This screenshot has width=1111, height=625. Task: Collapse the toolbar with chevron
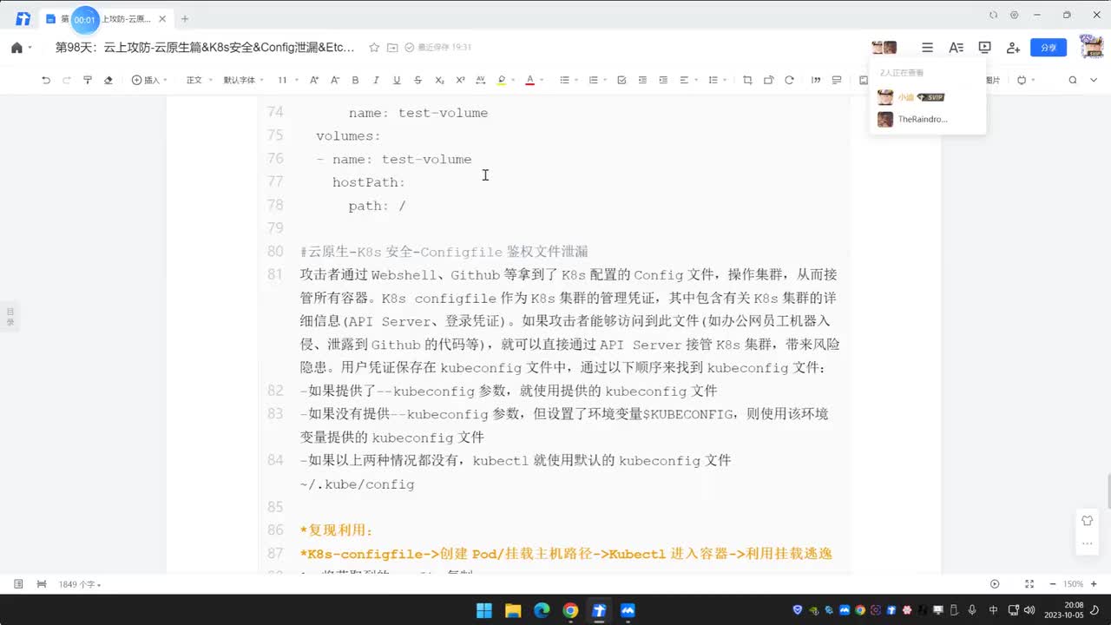coord(1095,80)
